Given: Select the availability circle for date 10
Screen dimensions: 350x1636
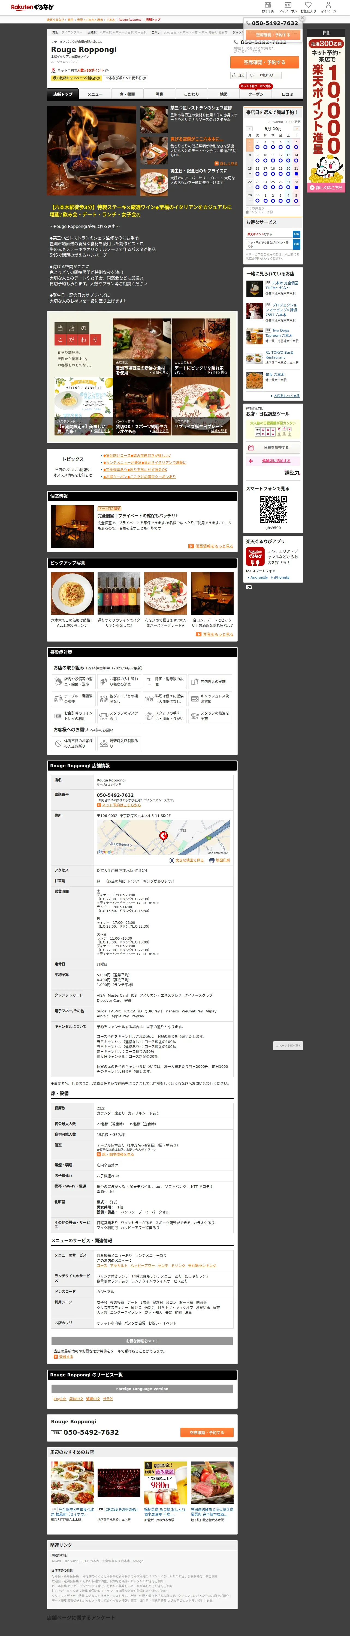Looking at the screenshot, I should pyautogui.click(x=265, y=160).
